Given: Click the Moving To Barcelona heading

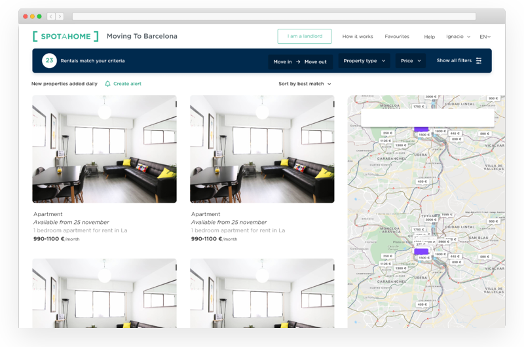Looking at the screenshot, I should pyautogui.click(x=142, y=36).
